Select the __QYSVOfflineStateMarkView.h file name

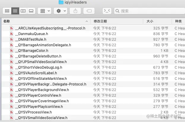[41, 79]
